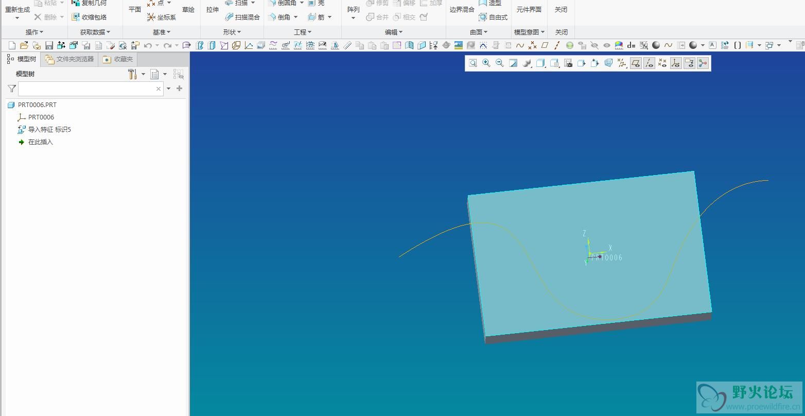This screenshot has height=416, width=805.
Task: Click the 拉伸 (Extrude) button
Action: [213, 10]
